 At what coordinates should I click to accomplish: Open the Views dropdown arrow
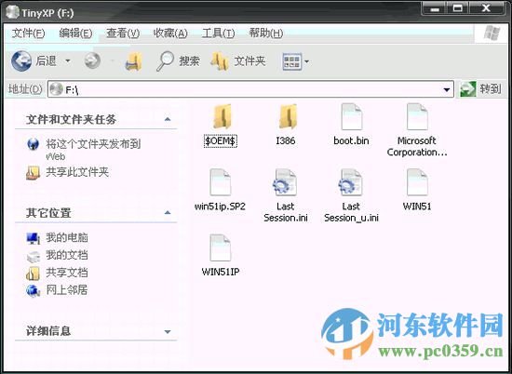pos(306,61)
